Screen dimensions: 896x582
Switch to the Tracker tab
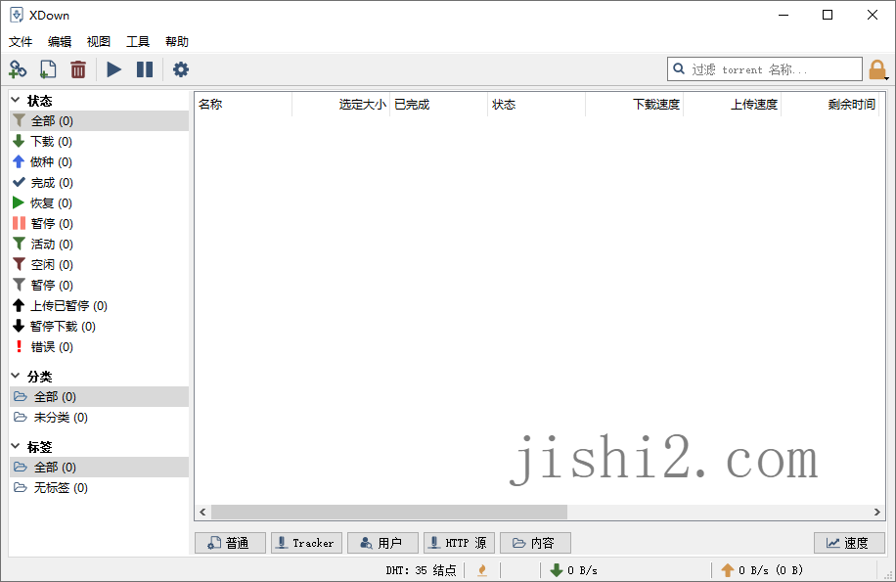pos(306,543)
